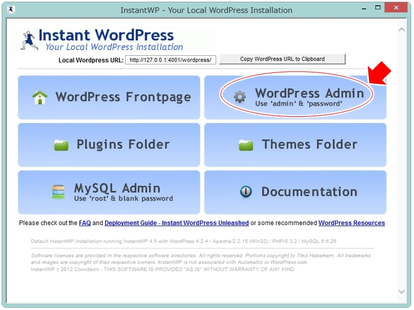
Task: Open the Plugins Folder tile
Action: (109, 145)
